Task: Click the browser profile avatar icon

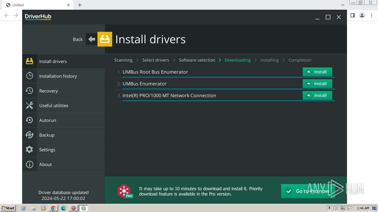Action: pyautogui.click(x=362, y=15)
